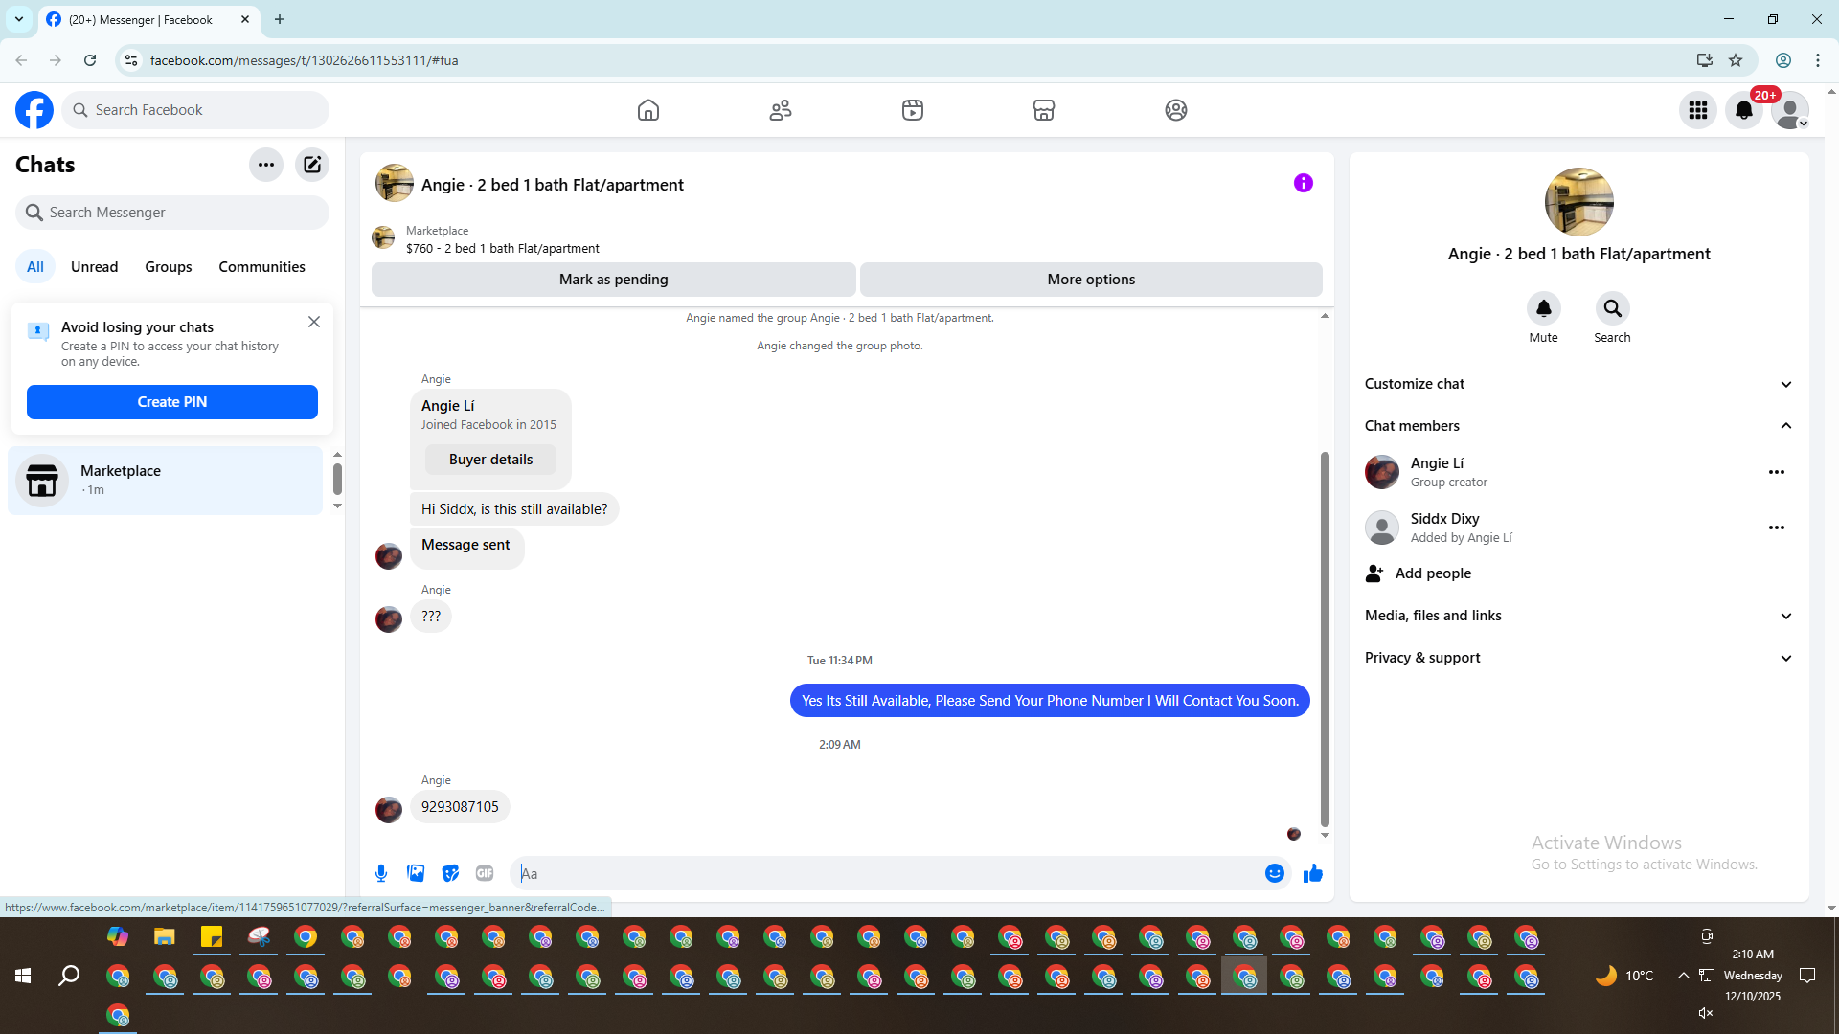Mute the conversation with the bell icon
The height and width of the screenshot is (1034, 1839).
[x=1543, y=308]
